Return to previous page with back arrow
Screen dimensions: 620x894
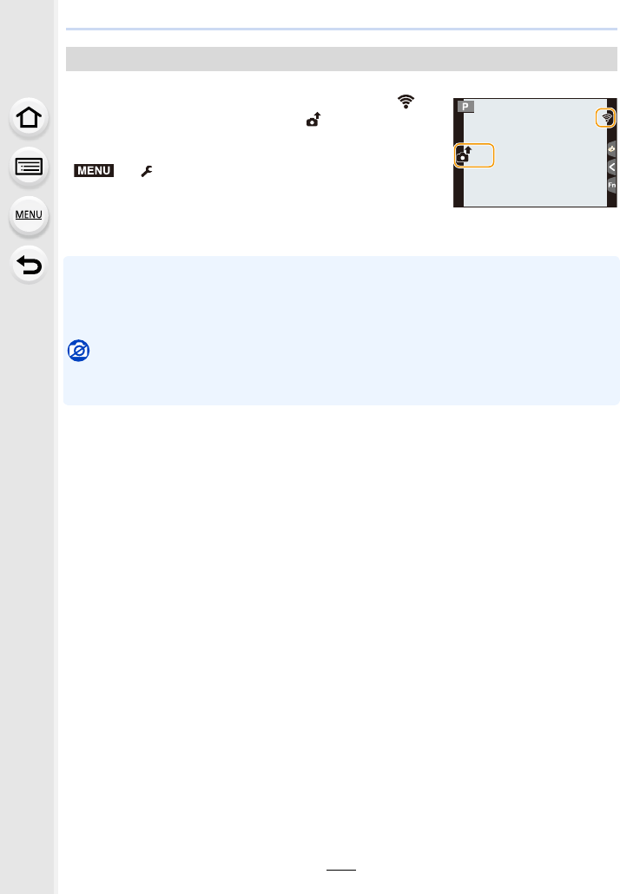pyautogui.click(x=29, y=265)
